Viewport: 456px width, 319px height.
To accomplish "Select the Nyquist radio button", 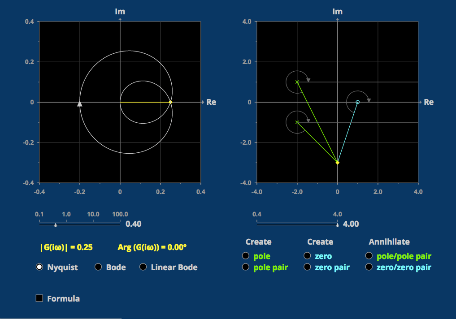I will coord(39,267).
